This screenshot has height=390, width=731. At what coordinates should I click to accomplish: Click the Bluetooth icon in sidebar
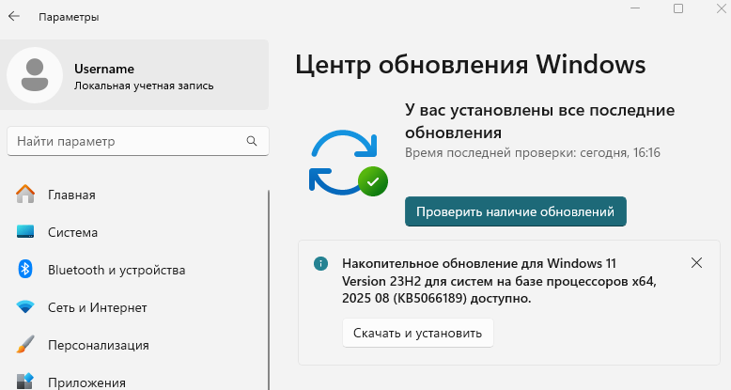click(25, 269)
